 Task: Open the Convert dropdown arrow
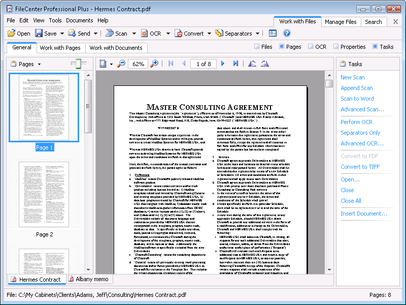pos(209,34)
